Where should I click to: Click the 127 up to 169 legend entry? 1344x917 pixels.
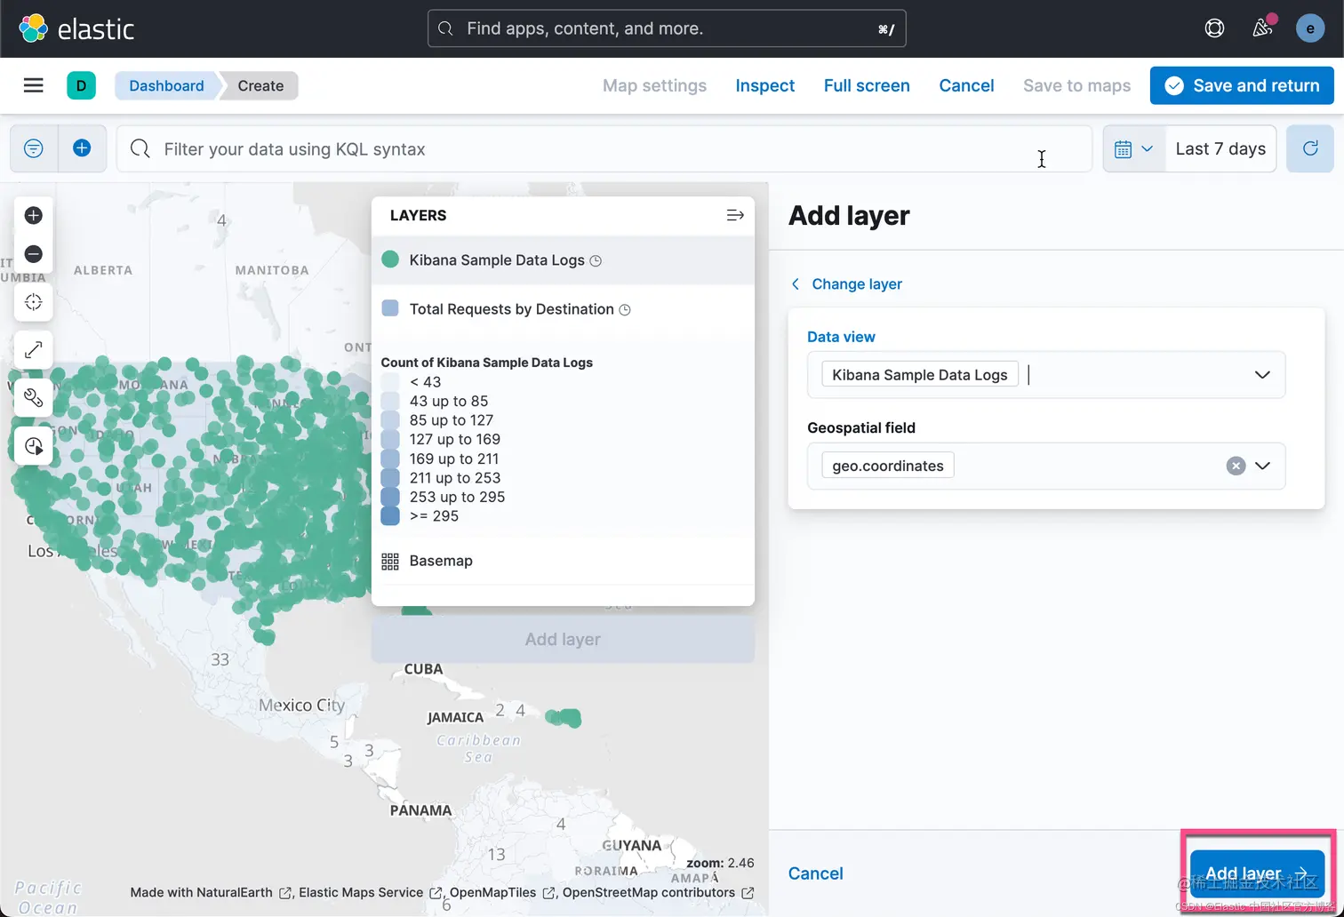tap(455, 439)
